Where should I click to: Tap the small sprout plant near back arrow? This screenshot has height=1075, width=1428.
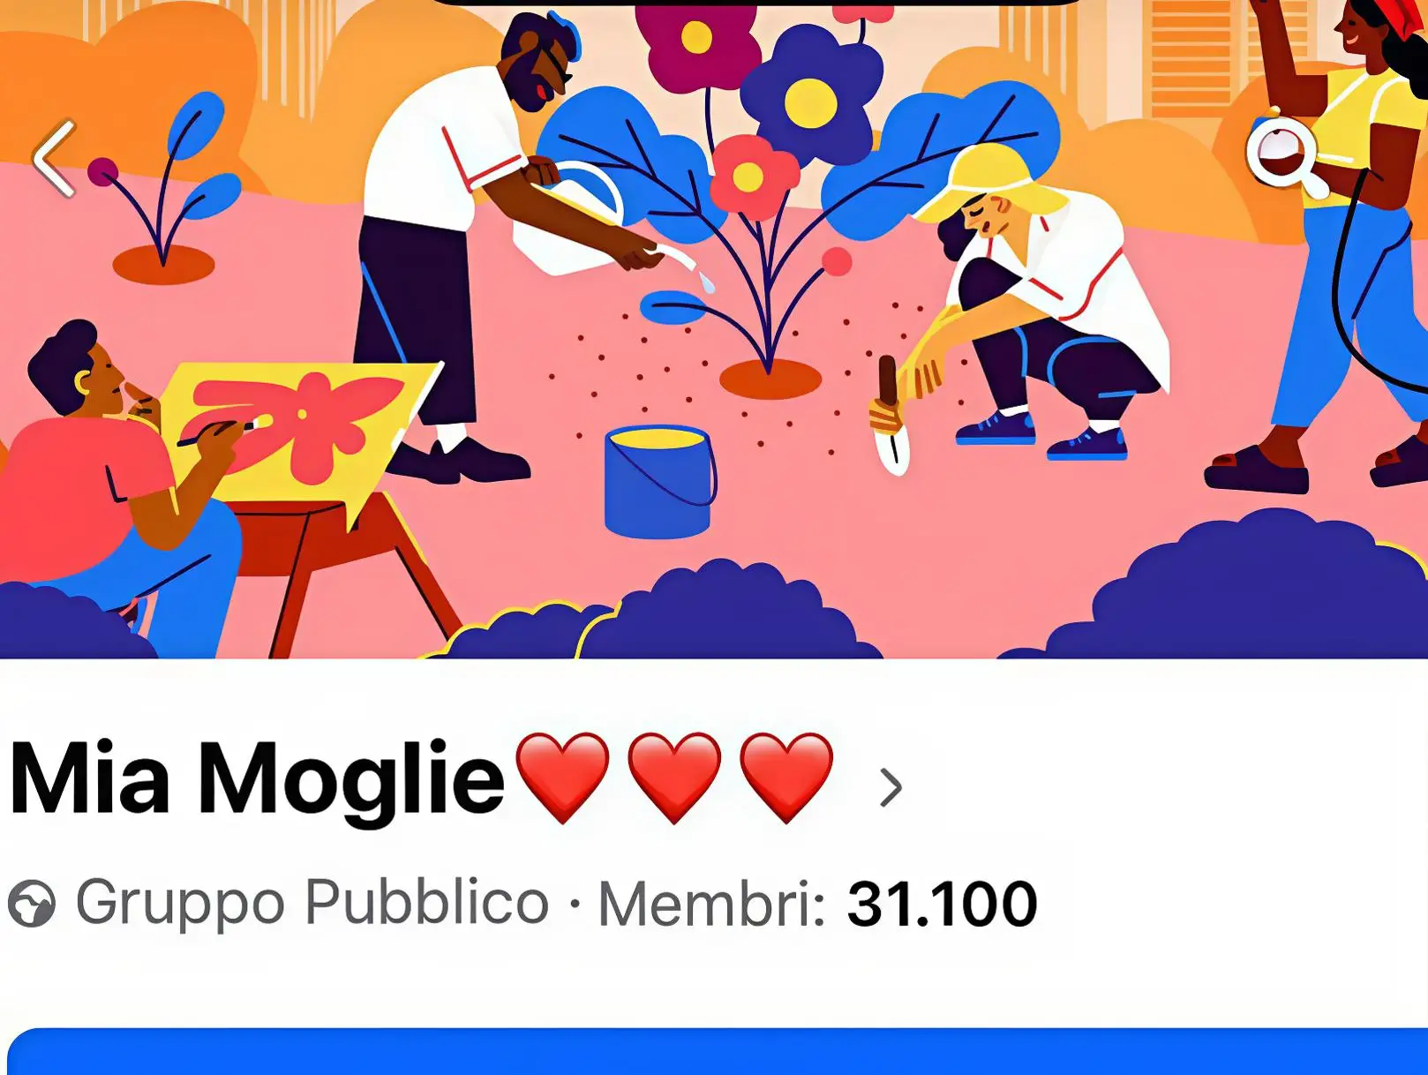[166, 187]
